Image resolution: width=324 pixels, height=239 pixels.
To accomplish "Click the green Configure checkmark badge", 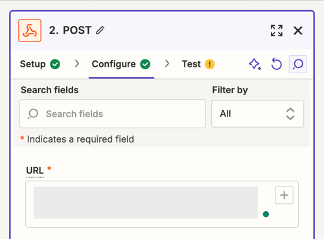I will tap(145, 64).
